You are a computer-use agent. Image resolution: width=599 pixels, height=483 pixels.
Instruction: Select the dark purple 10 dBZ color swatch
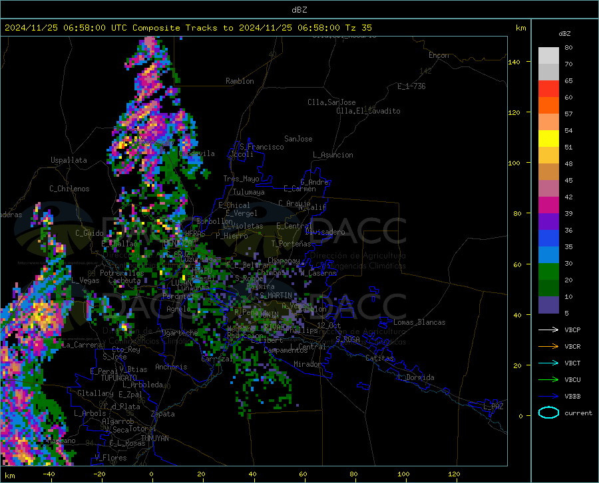548,305
